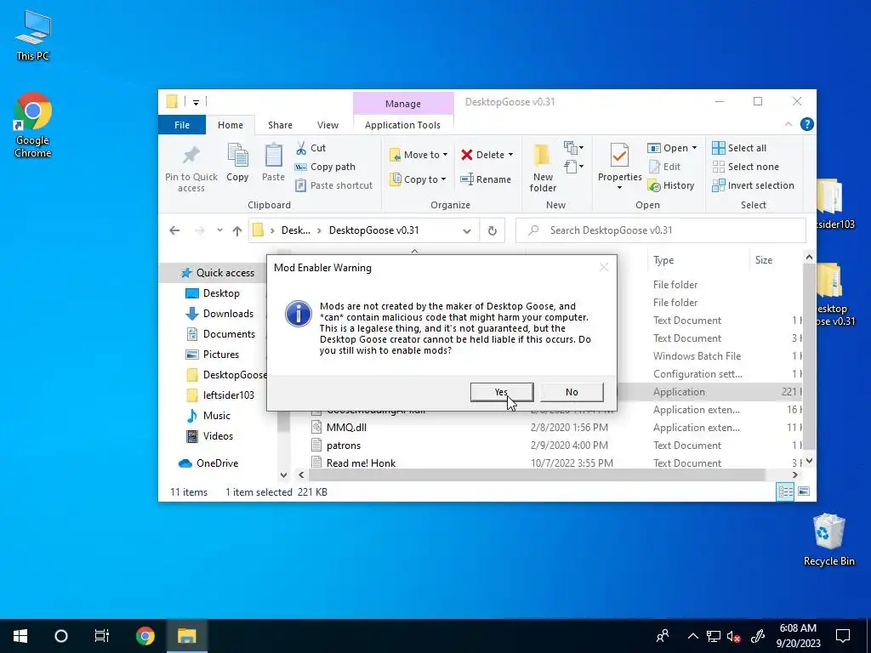
Task: Open the Quick Access Toolbar customize dropdown
Action: 196,102
